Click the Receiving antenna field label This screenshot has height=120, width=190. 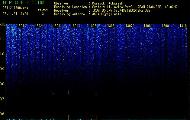[69, 14]
